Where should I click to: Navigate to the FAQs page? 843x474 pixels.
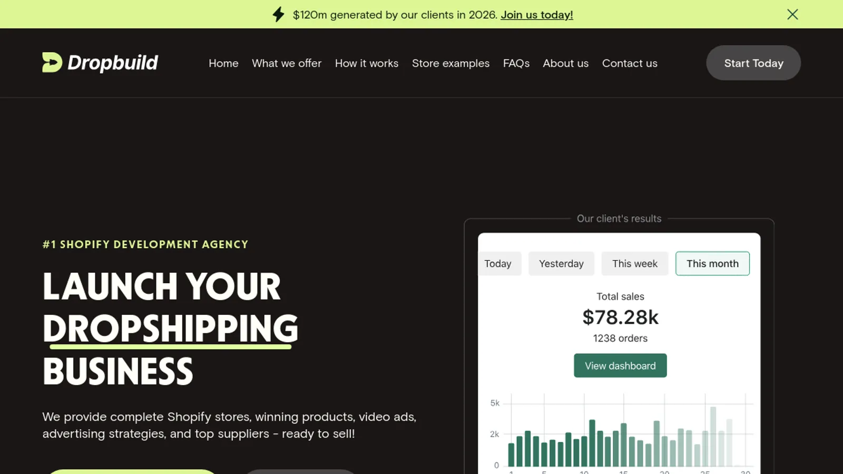point(516,63)
